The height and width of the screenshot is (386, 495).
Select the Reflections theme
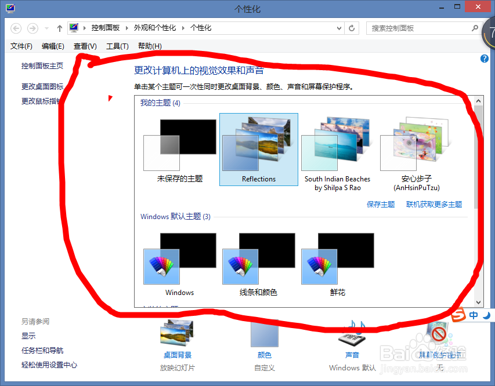point(259,150)
